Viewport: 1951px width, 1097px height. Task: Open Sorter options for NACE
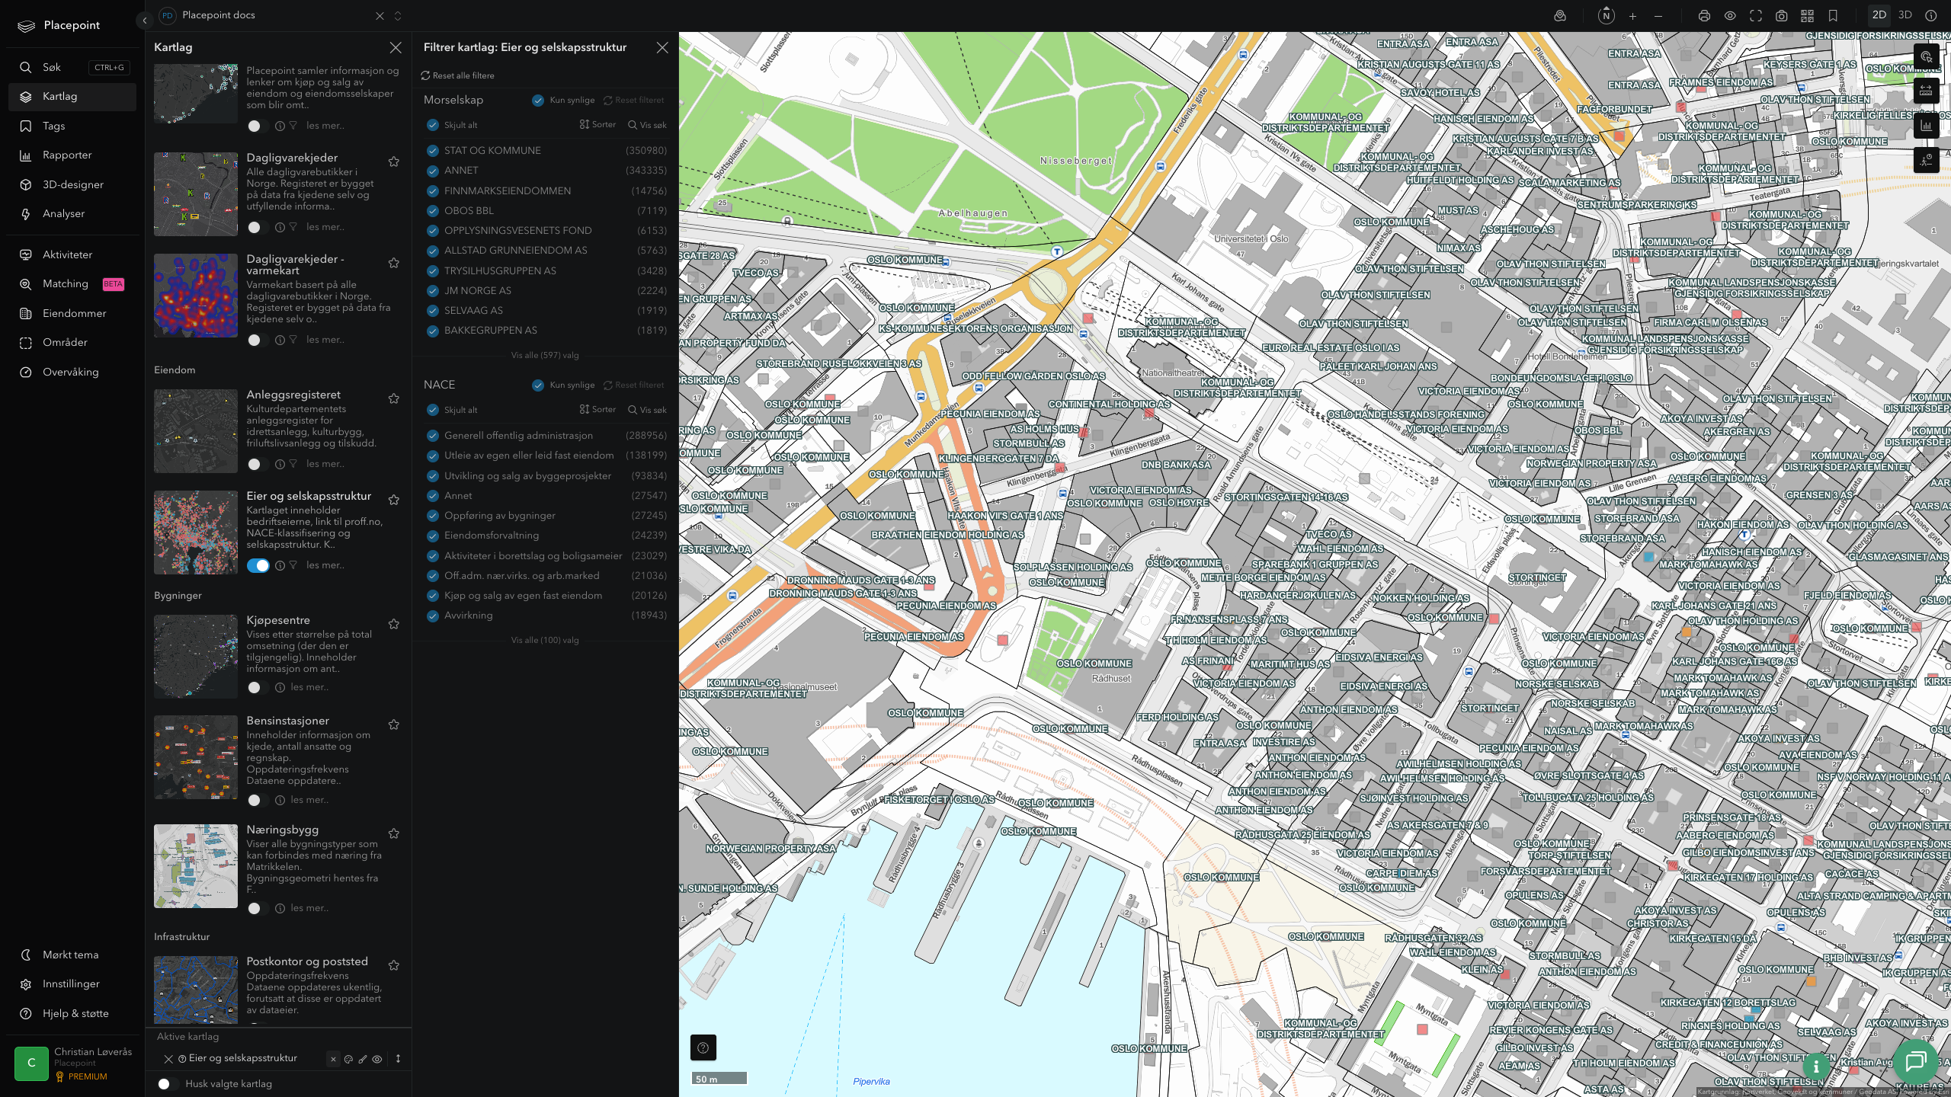(x=597, y=410)
